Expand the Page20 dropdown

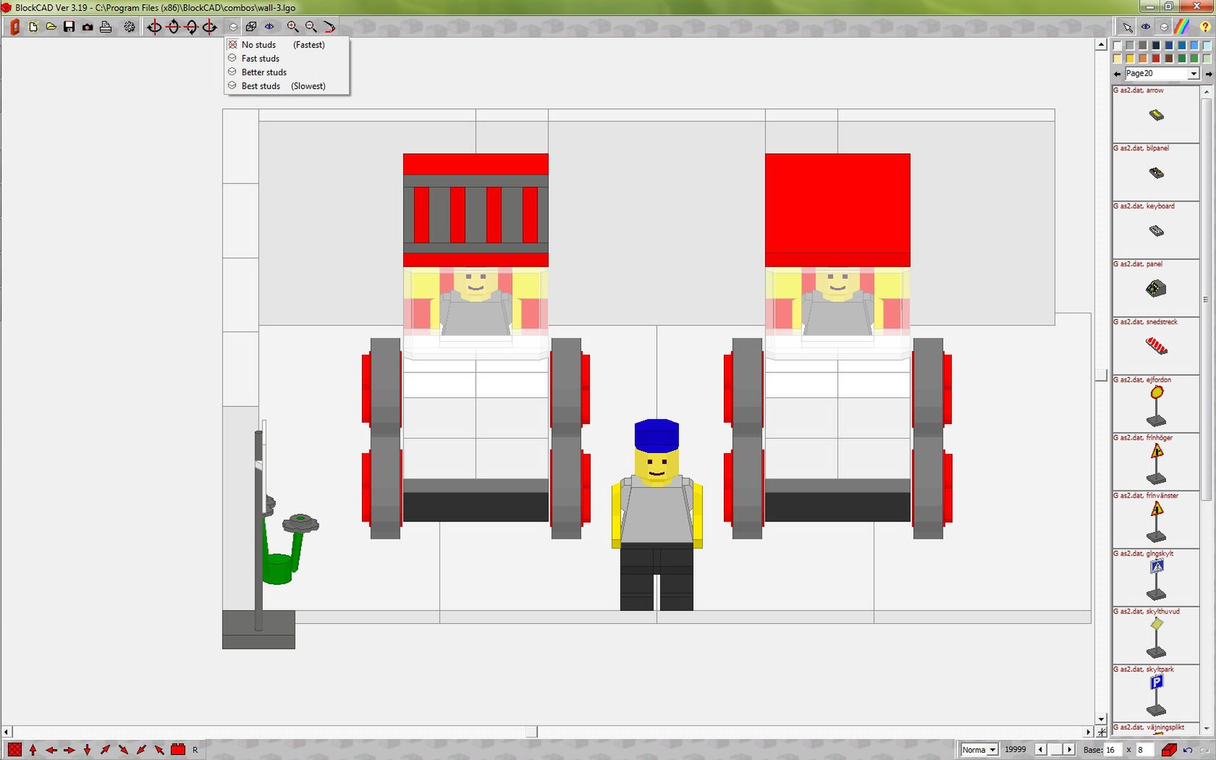(1194, 74)
